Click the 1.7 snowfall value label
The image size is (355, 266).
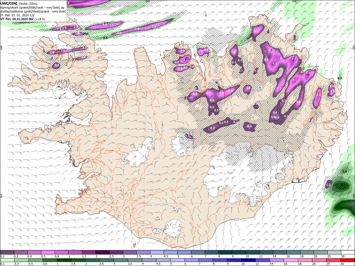coord(294,59)
